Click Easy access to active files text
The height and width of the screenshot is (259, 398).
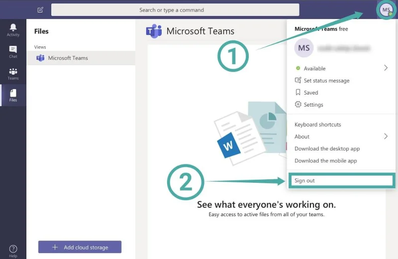coord(266,215)
